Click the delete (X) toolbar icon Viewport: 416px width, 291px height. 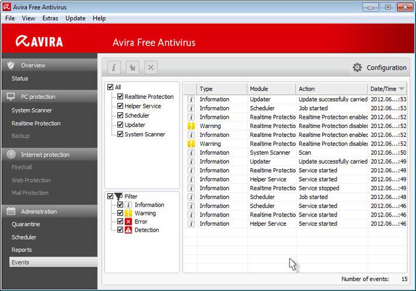tap(151, 68)
